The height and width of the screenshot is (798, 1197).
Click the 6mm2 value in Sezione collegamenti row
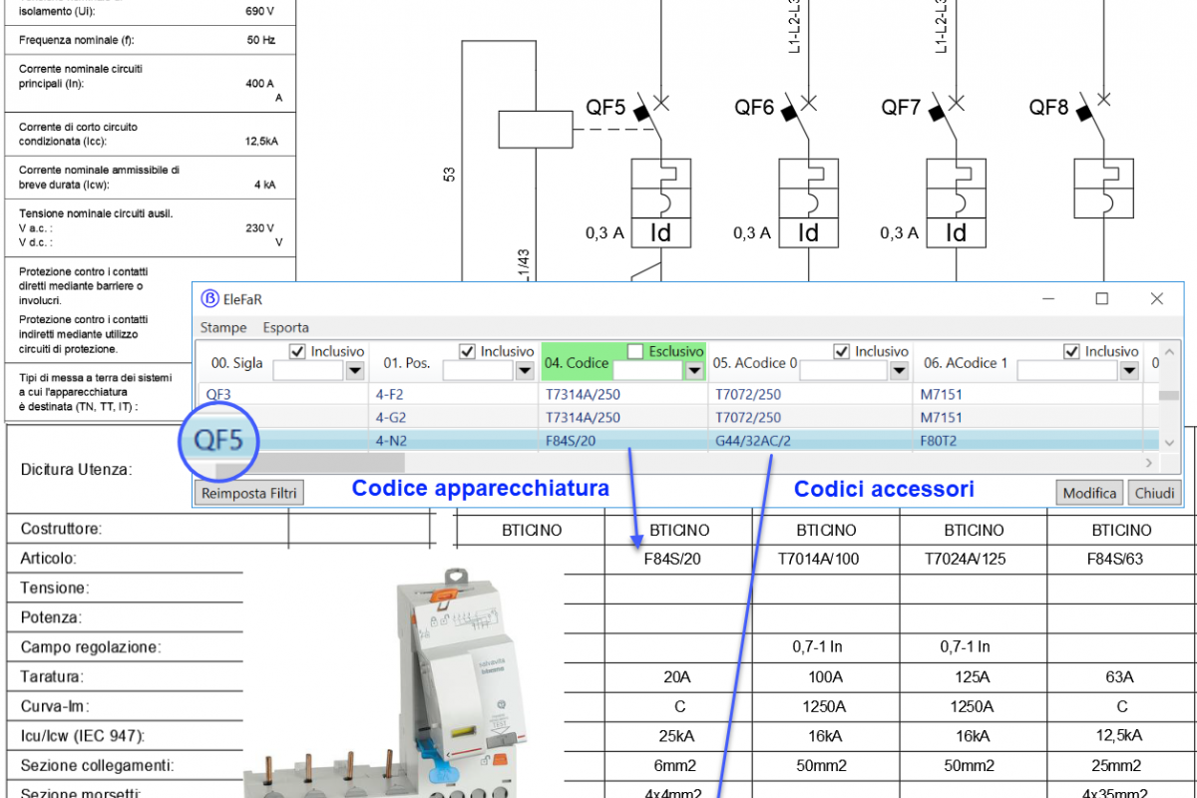pyautogui.click(x=676, y=766)
